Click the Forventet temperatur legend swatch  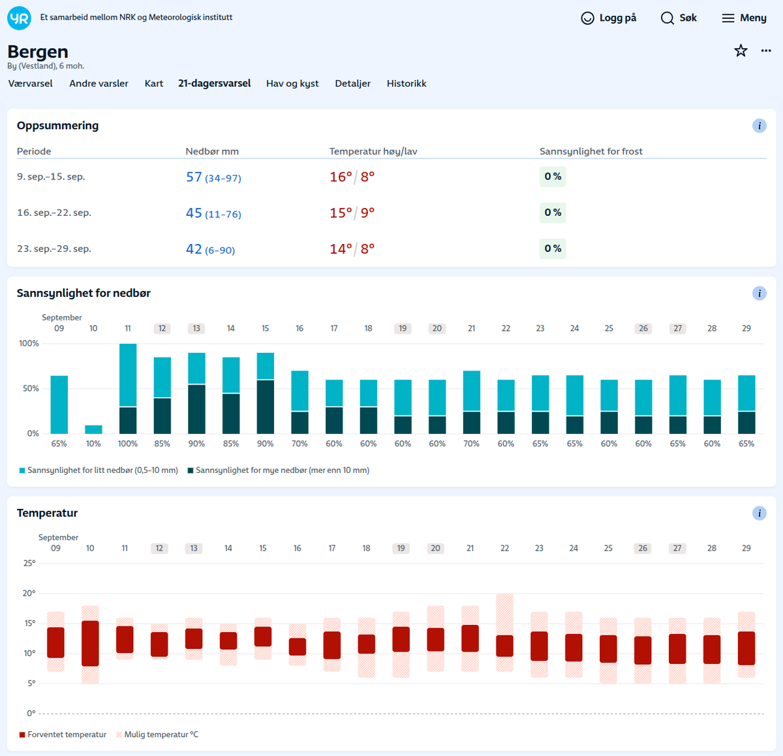(x=22, y=734)
